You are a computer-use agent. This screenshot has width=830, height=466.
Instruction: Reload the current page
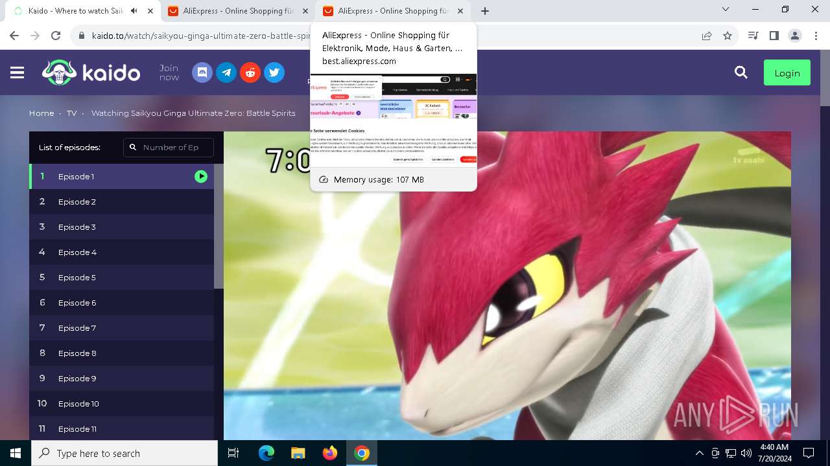tap(56, 36)
